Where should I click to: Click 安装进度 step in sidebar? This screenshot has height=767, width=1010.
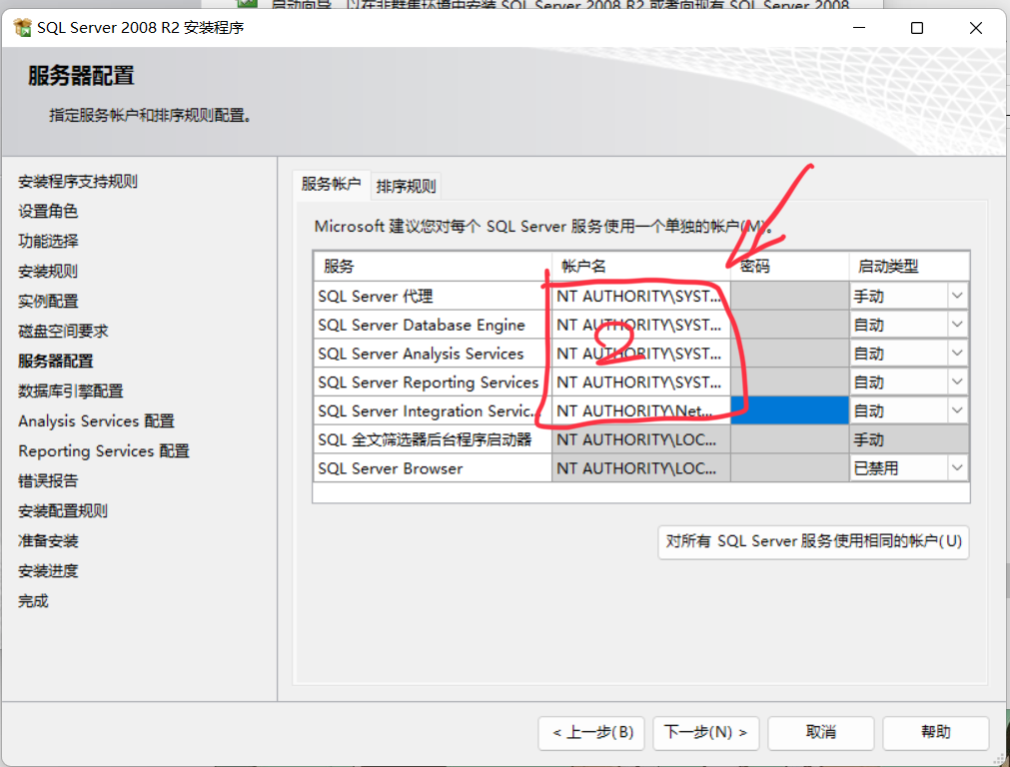[x=48, y=571]
